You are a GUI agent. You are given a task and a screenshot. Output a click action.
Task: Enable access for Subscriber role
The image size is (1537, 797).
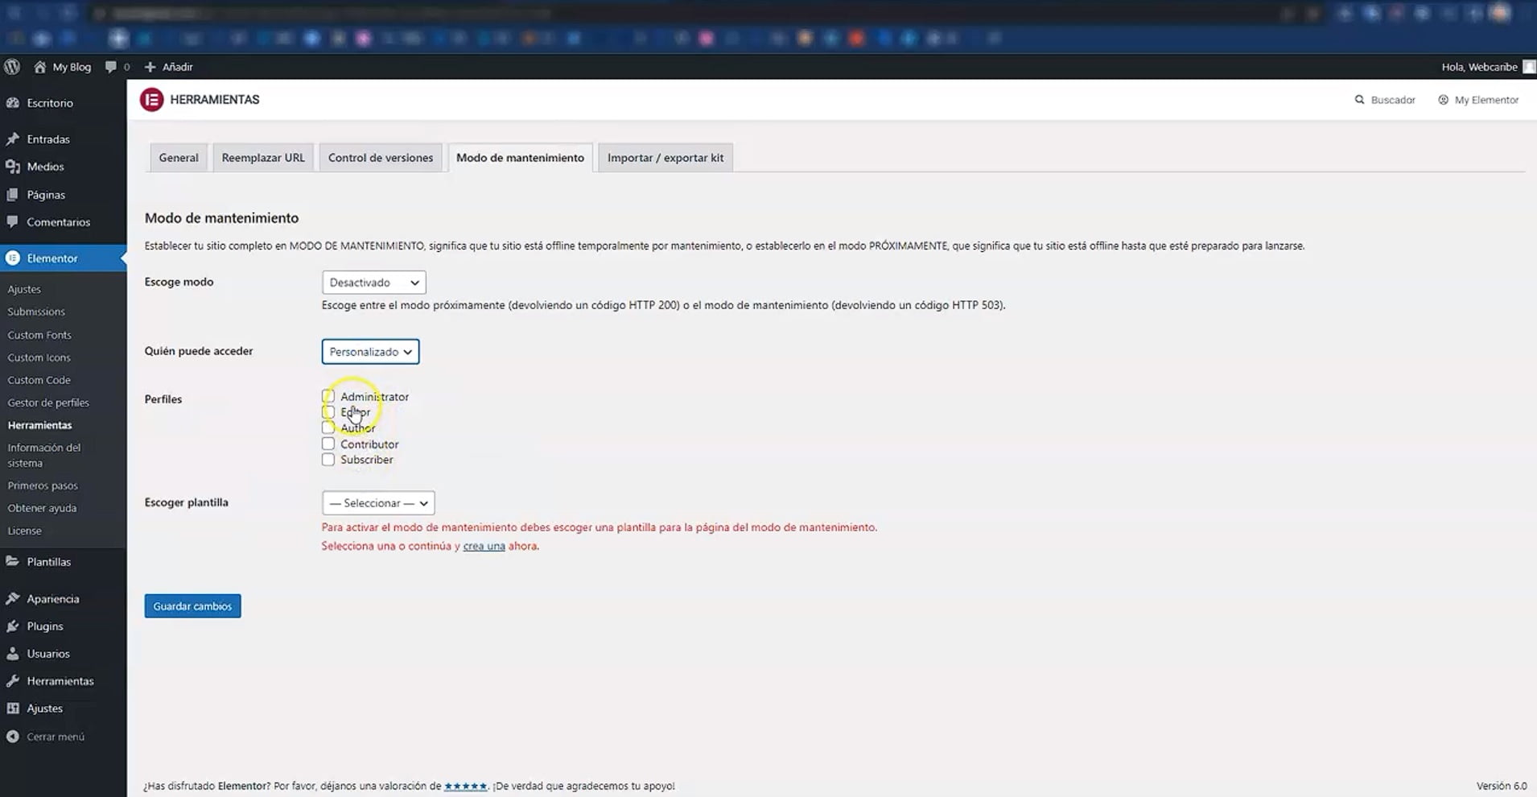pyautogui.click(x=328, y=459)
